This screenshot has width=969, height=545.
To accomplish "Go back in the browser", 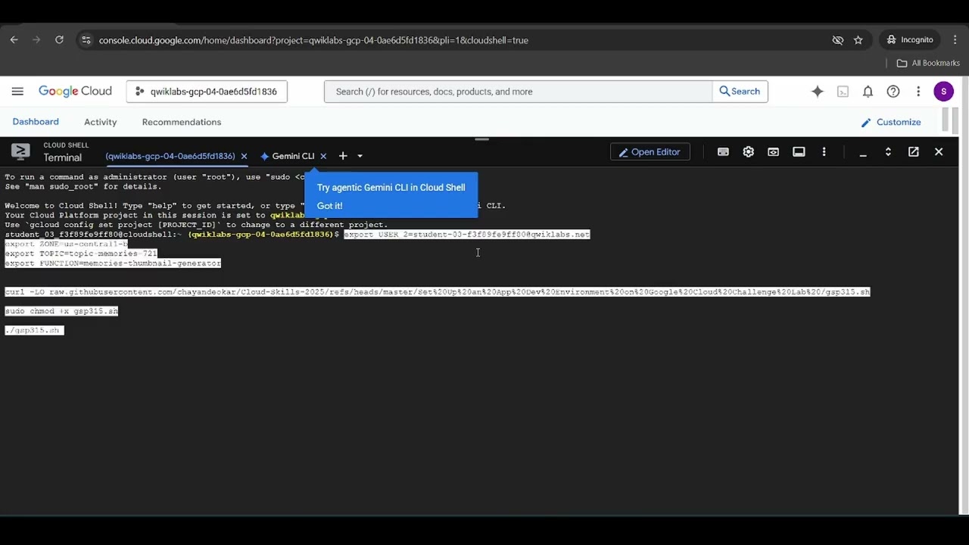I will point(14,40).
